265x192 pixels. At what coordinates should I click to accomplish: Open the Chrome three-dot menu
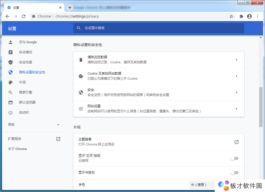[x=257, y=16]
